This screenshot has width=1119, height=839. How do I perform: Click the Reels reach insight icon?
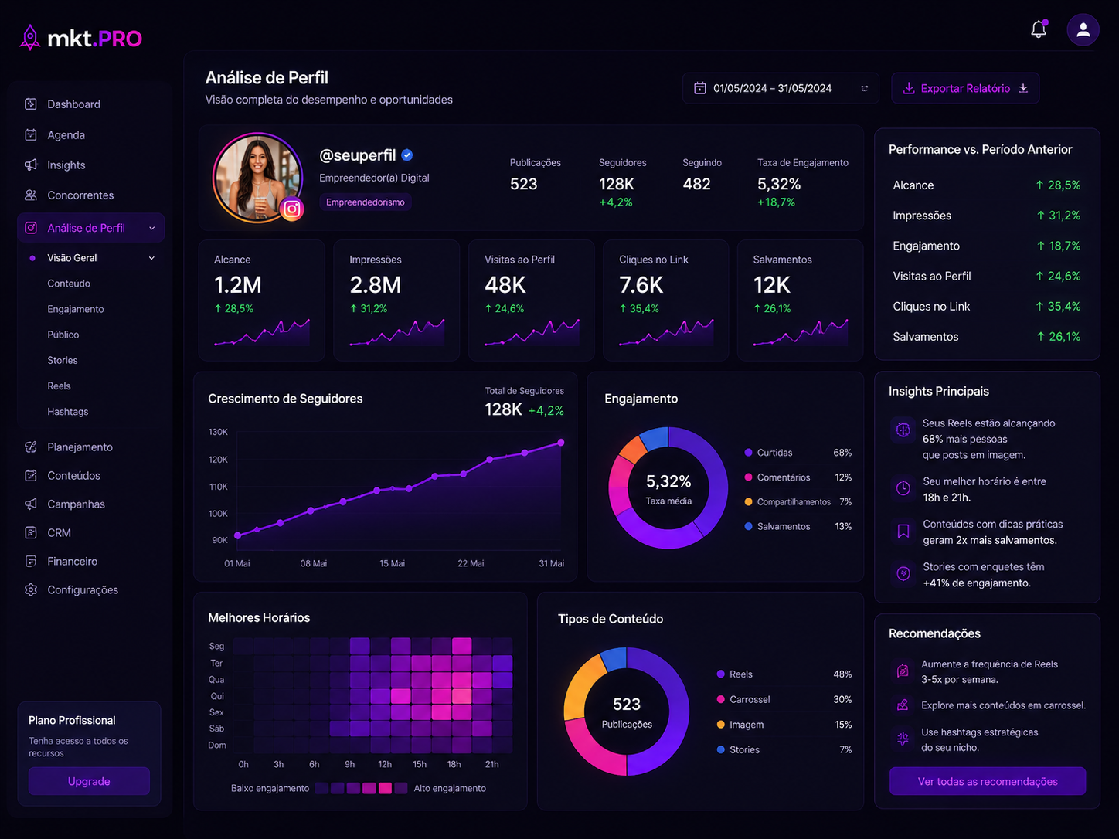coord(903,430)
